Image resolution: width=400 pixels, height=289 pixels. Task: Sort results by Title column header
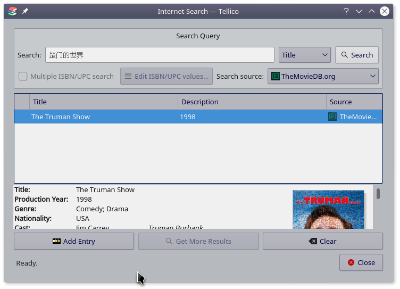[x=104, y=102]
